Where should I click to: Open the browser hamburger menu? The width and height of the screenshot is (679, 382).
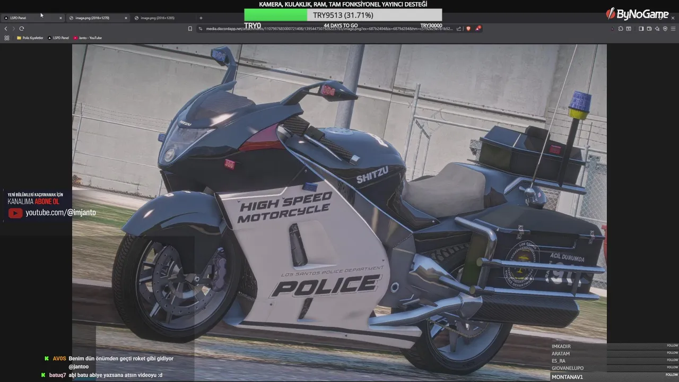coord(673,29)
